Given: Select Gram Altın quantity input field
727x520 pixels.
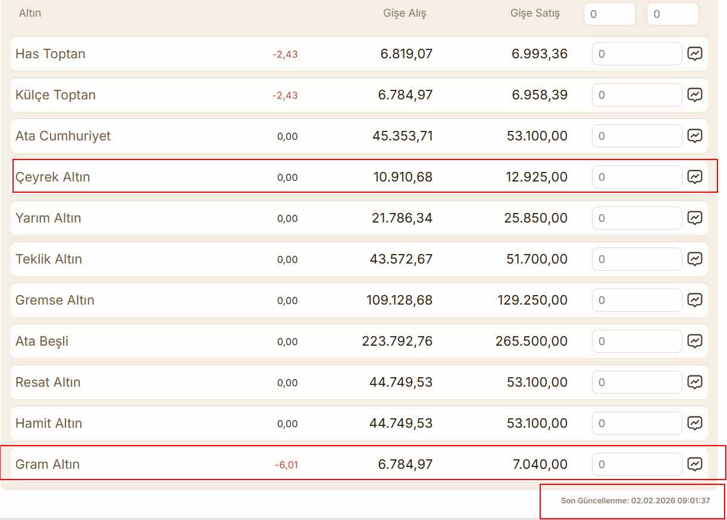Looking at the screenshot, I should (x=637, y=465).
